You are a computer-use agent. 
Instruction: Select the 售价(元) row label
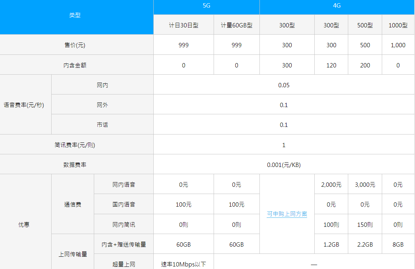coord(75,45)
